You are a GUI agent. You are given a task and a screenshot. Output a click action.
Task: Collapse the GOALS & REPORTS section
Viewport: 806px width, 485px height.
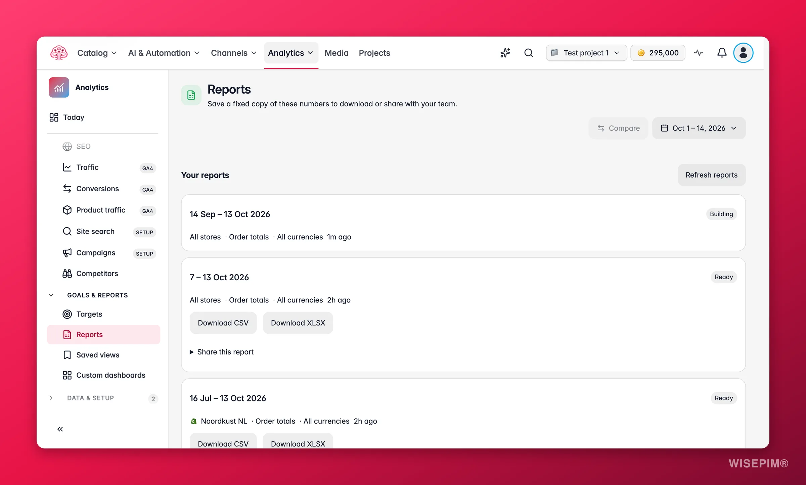tap(51, 295)
